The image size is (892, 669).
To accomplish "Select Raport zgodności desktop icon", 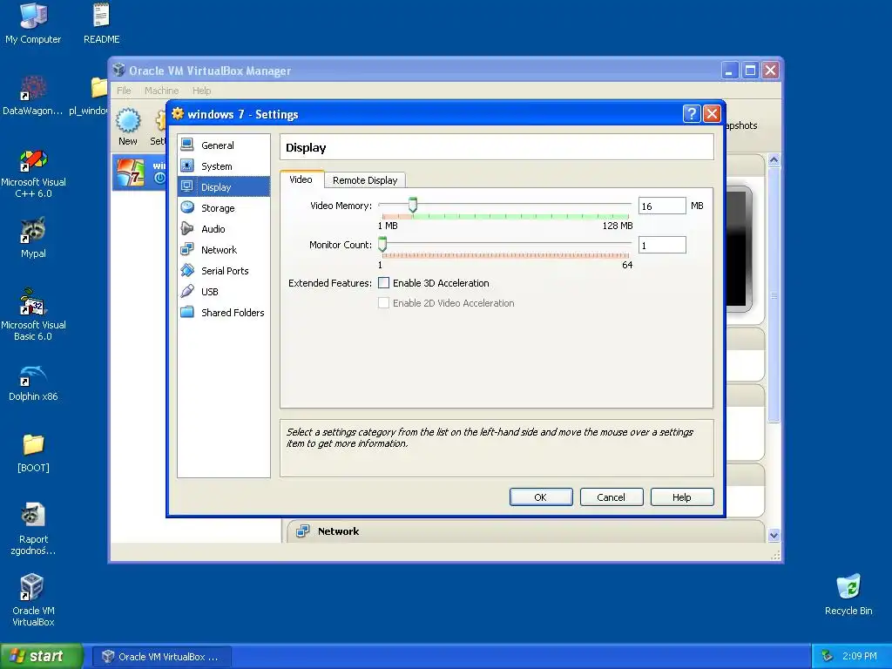I will 33,529.
